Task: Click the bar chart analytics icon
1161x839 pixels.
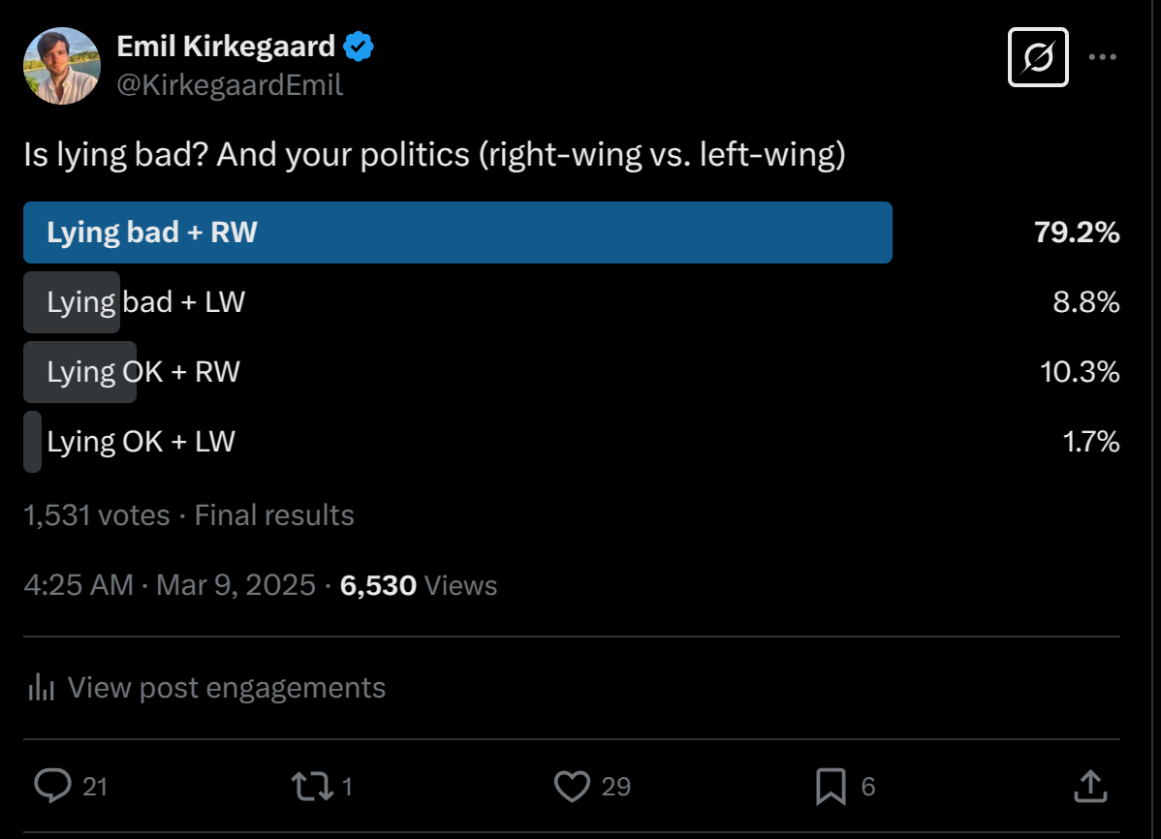Action: 42,687
